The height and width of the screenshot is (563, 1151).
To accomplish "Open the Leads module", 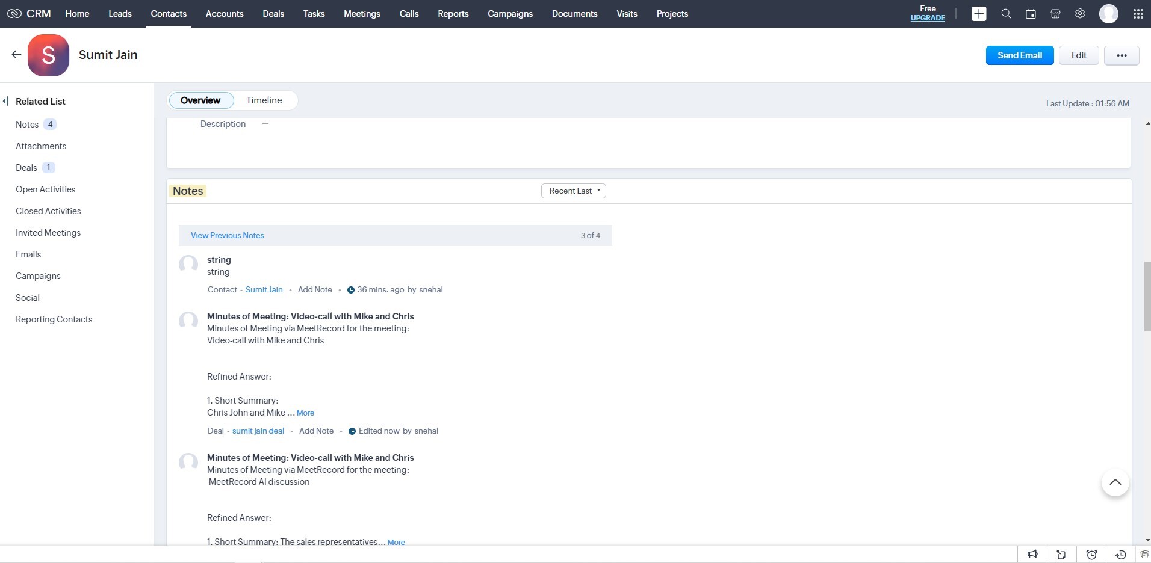I will (x=120, y=14).
